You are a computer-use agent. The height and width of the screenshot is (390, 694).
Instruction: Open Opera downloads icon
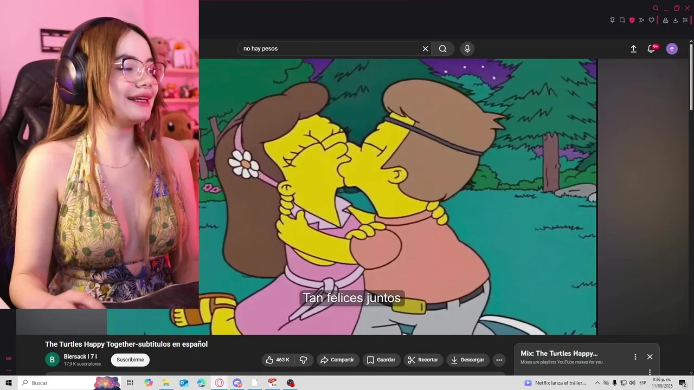675,20
